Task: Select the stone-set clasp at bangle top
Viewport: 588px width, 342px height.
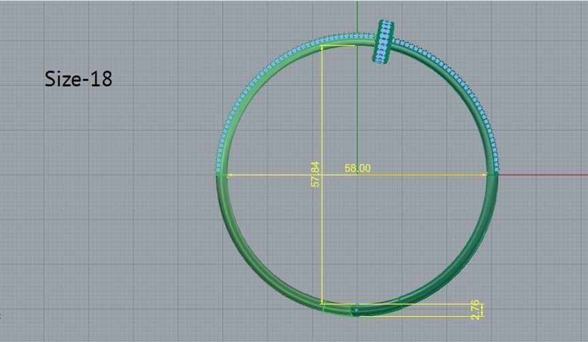Action: coord(383,41)
